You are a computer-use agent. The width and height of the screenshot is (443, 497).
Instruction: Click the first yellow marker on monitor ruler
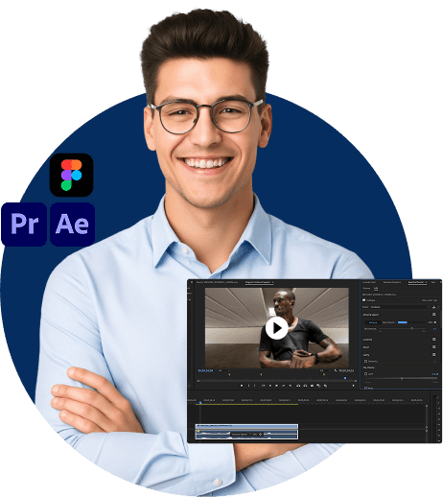click(x=229, y=374)
